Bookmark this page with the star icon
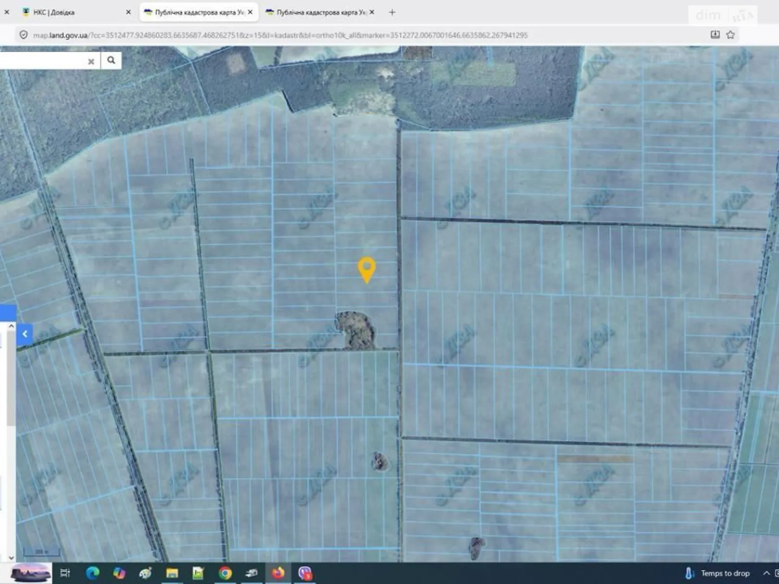The height and width of the screenshot is (584, 779). pos(730,35)
